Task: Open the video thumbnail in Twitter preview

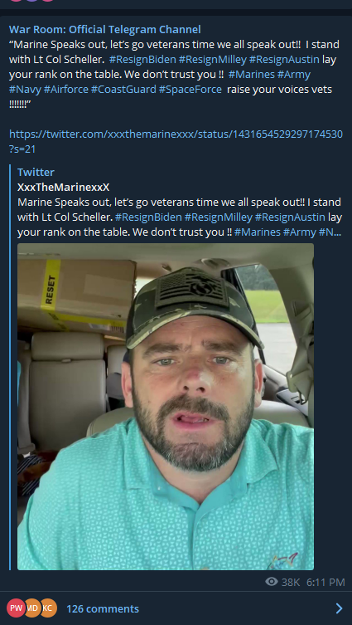Action: click(166, 407)
